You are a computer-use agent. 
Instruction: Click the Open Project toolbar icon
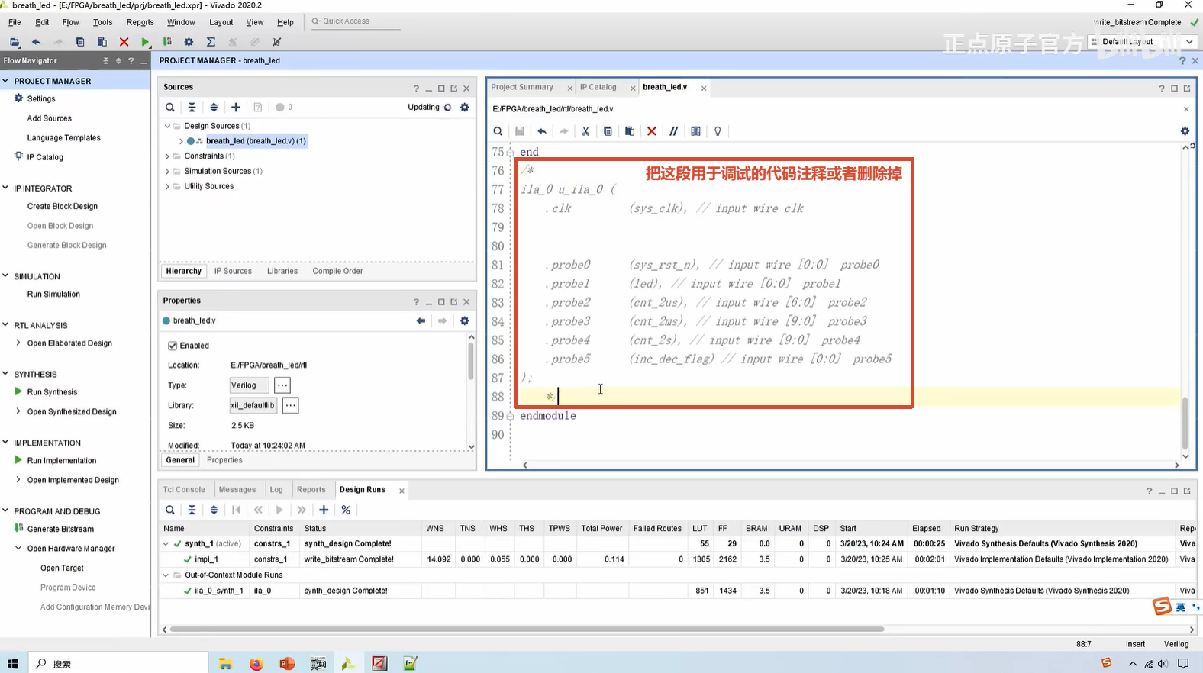(x=15, y=42)
